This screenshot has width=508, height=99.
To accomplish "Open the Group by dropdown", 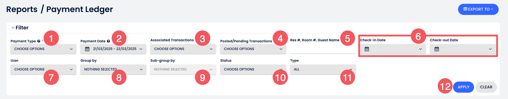I will pyautogui.click(x=113, y=69).
